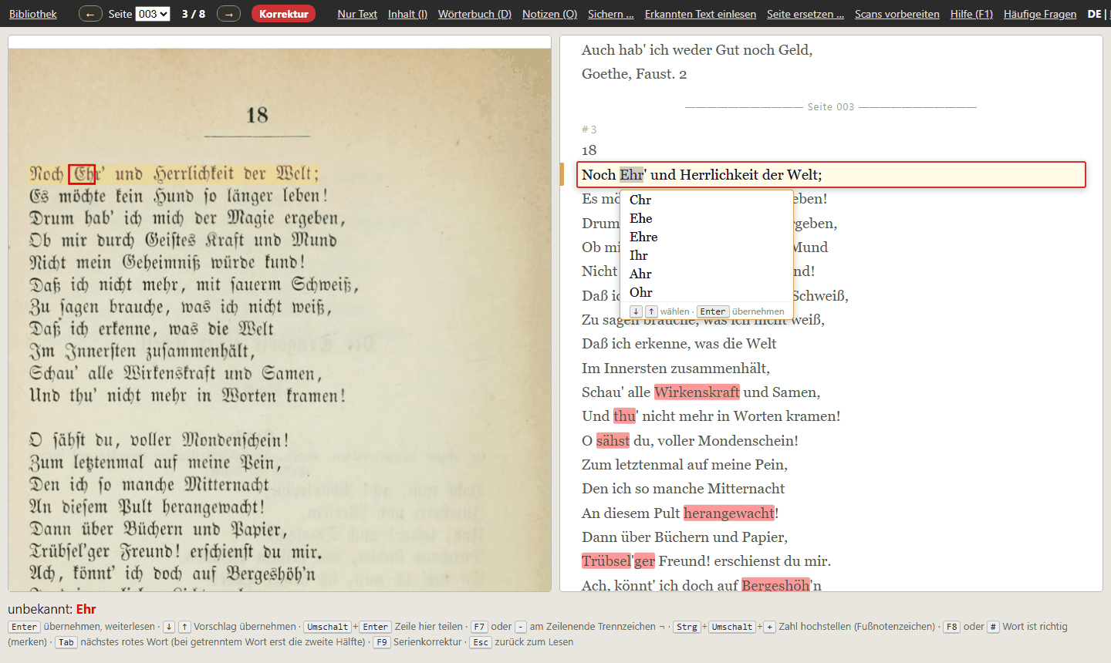Select suggestion 'Ehre' from the list
This screenshot has height=663, width=1111.
click(x=643, y=237)
